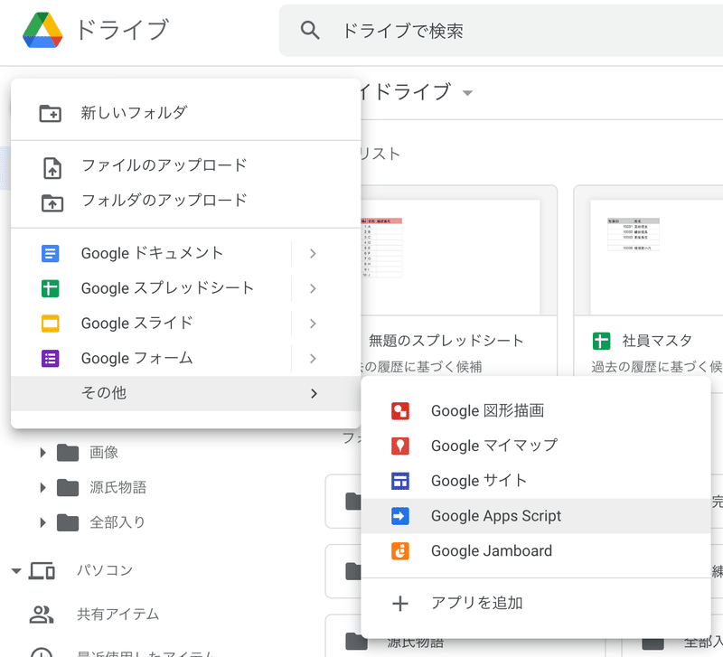Click the Google サイト icon
Viewport: 723px width, 657px height.
(400, 481)
